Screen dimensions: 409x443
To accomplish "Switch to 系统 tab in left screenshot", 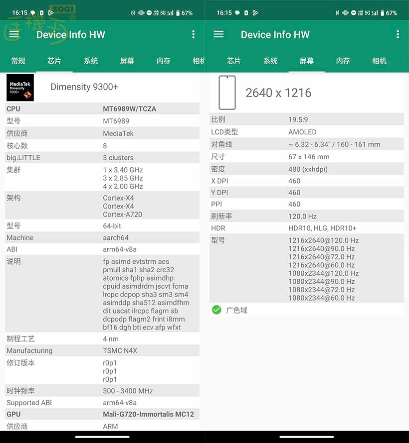I will click(91, 61).
